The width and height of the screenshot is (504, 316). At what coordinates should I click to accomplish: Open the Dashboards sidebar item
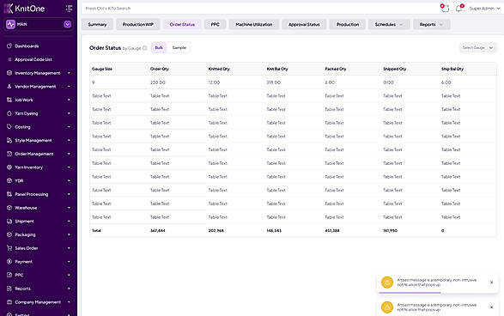(27, 46)
